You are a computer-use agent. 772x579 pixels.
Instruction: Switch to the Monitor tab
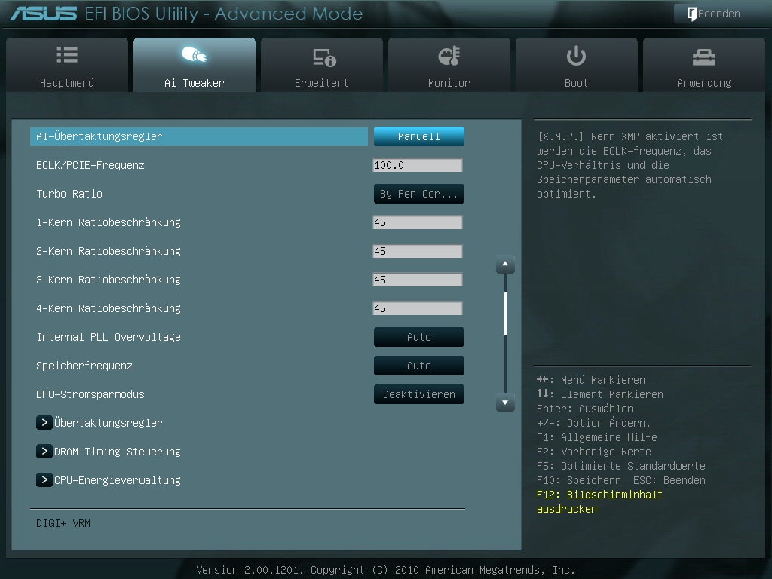pyautogui.click(x=449, y=65)
